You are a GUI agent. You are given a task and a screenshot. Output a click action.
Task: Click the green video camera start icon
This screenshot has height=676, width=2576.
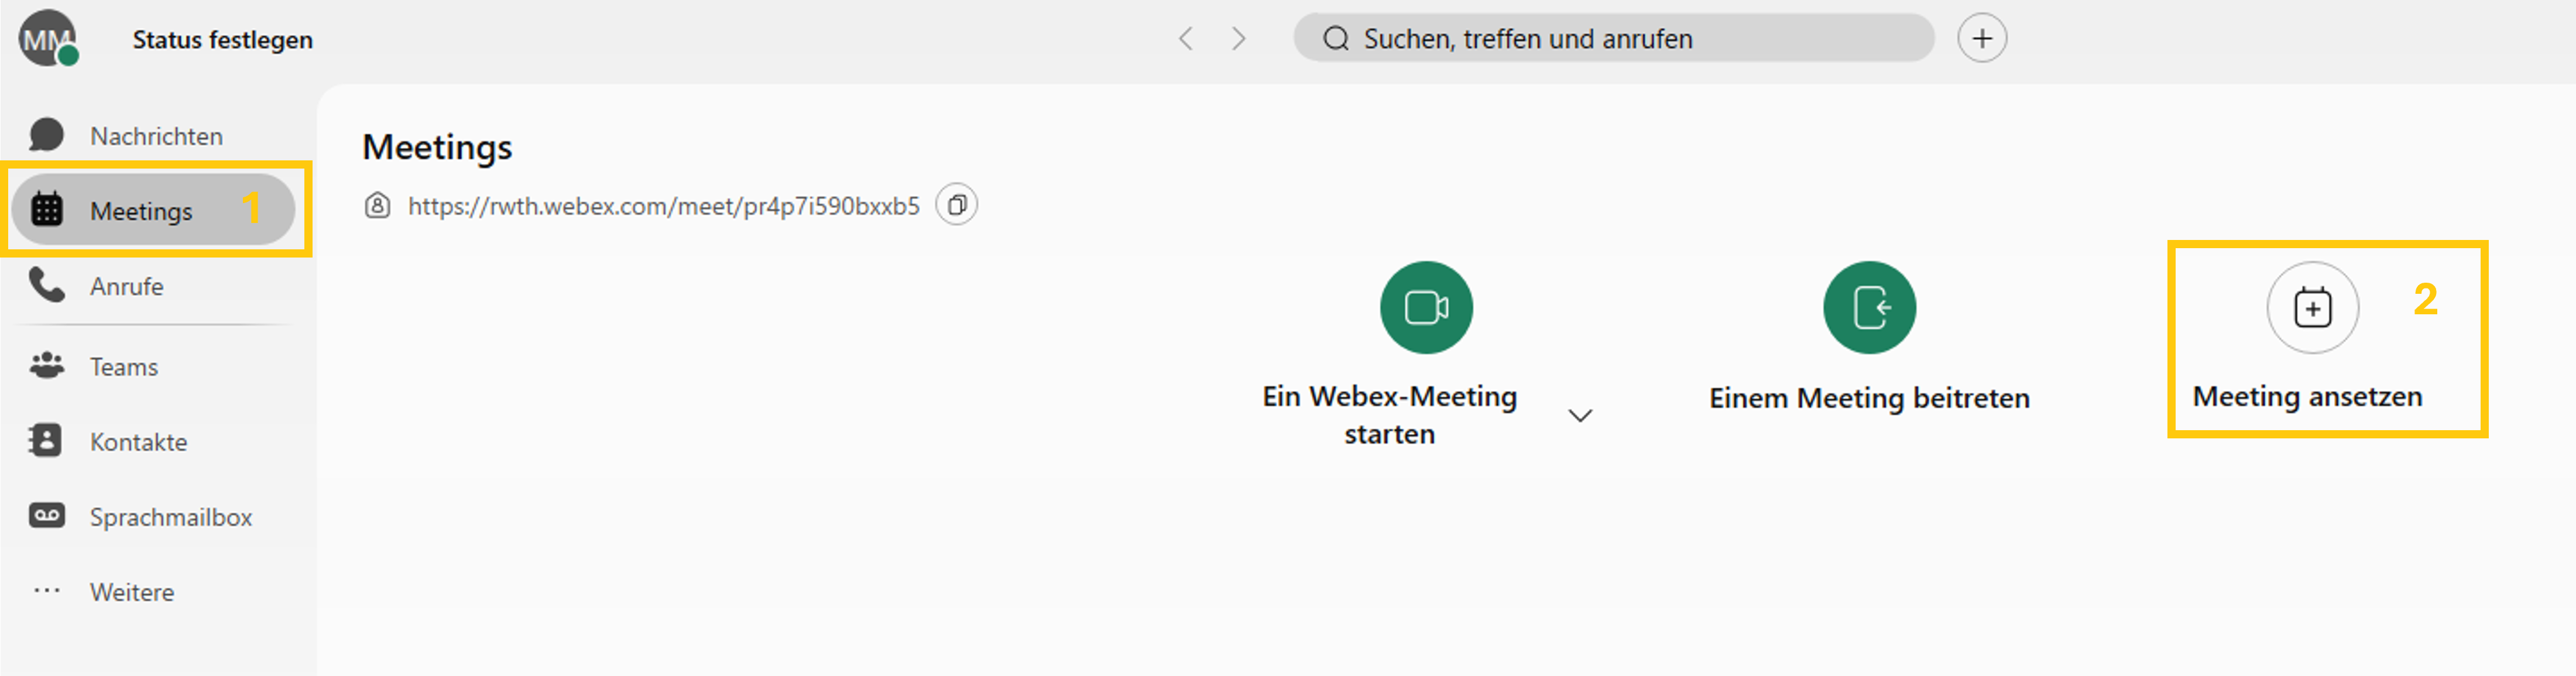[x=1426, y=307]
